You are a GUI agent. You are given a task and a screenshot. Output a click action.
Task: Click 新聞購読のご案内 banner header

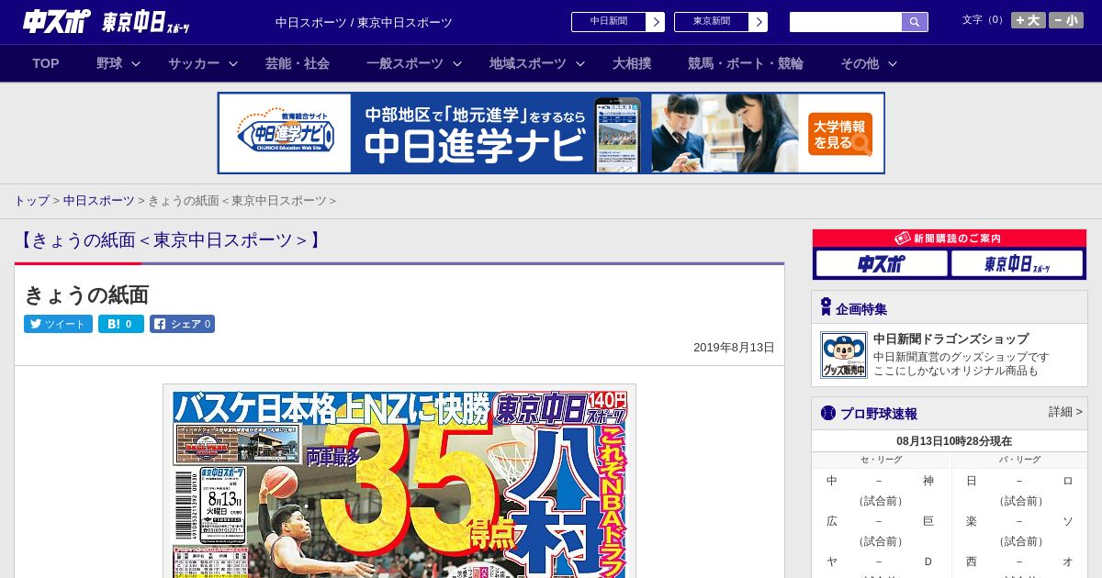(950, 238)
